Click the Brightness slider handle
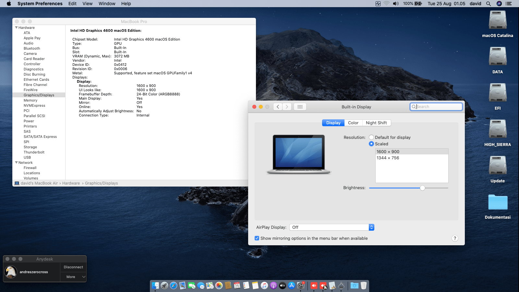This screenshot has height=292, width=519. click(422, 188)
